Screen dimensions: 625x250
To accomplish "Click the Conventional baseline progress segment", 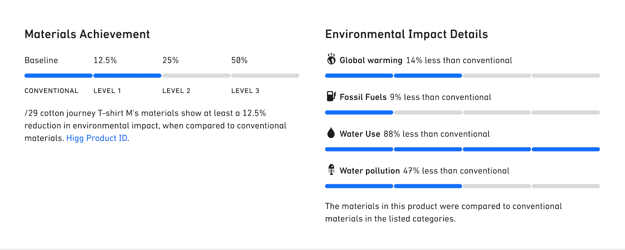I will [x=58, y=76].
